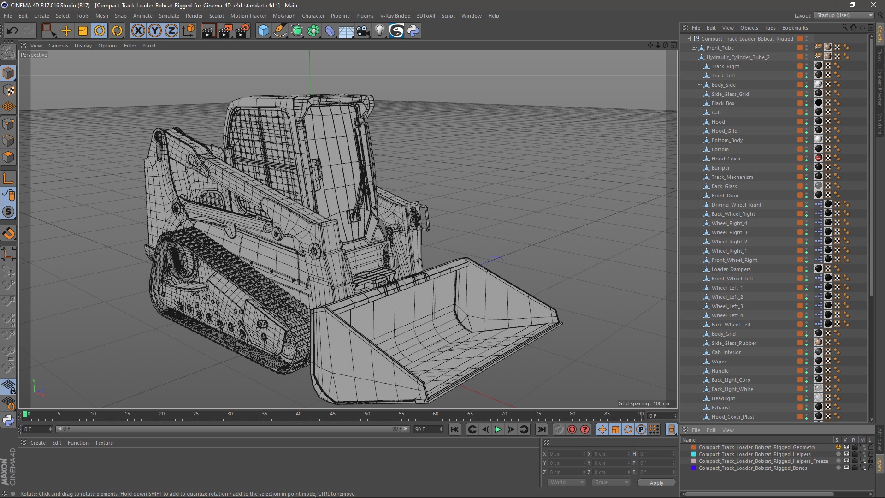Toggle X axis lock
This screenshot has height=498, width=885.
(138, 31)
